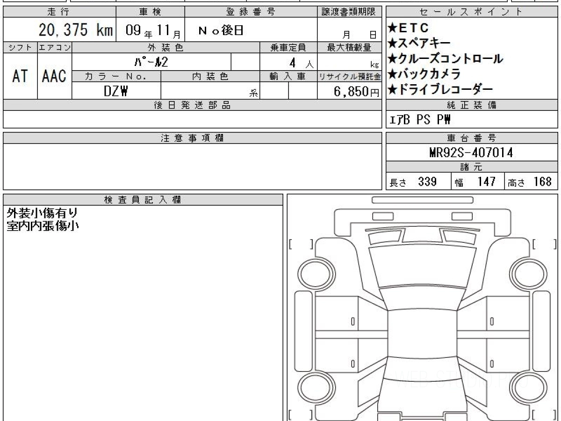Click the ★バックカメラ sales point item
The width and height of the screenshot is (561, 421).
coord(424,74)
